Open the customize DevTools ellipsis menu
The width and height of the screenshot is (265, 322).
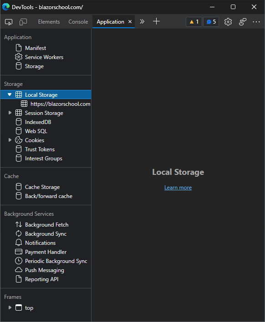coord(256,22)
